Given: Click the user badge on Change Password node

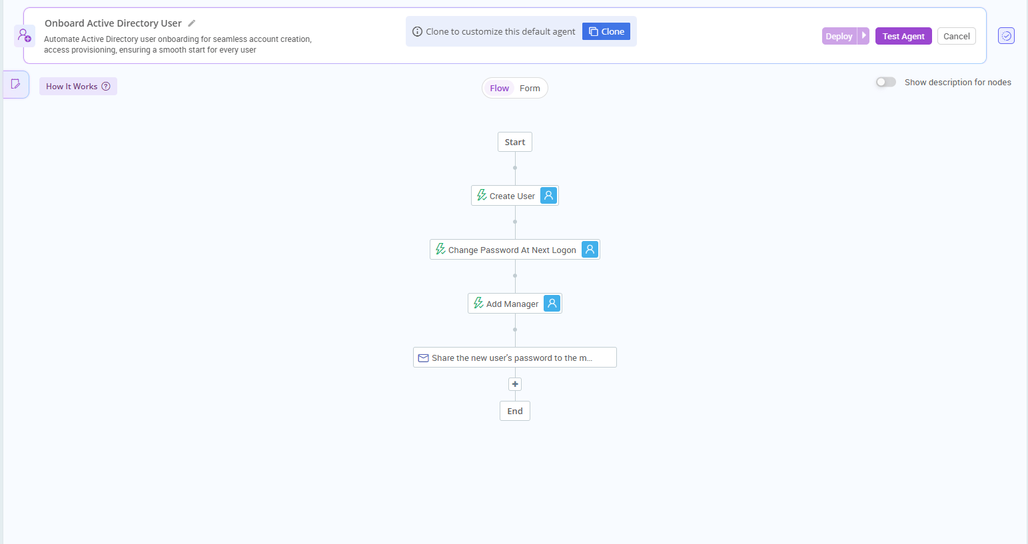Looking at the screenshot, I should pyautogui.click(x=590, y=249).
